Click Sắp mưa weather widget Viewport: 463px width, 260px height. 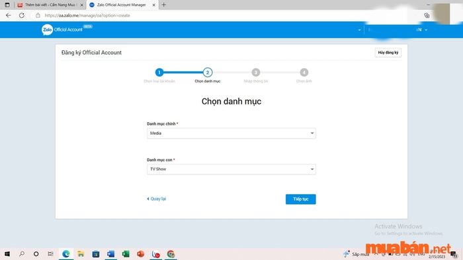(x=356, y=254)
